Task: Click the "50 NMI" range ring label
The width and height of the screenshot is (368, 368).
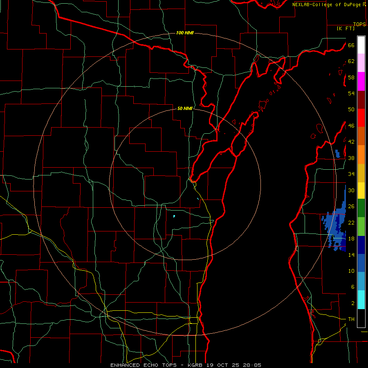Action: tap(185, 108)
